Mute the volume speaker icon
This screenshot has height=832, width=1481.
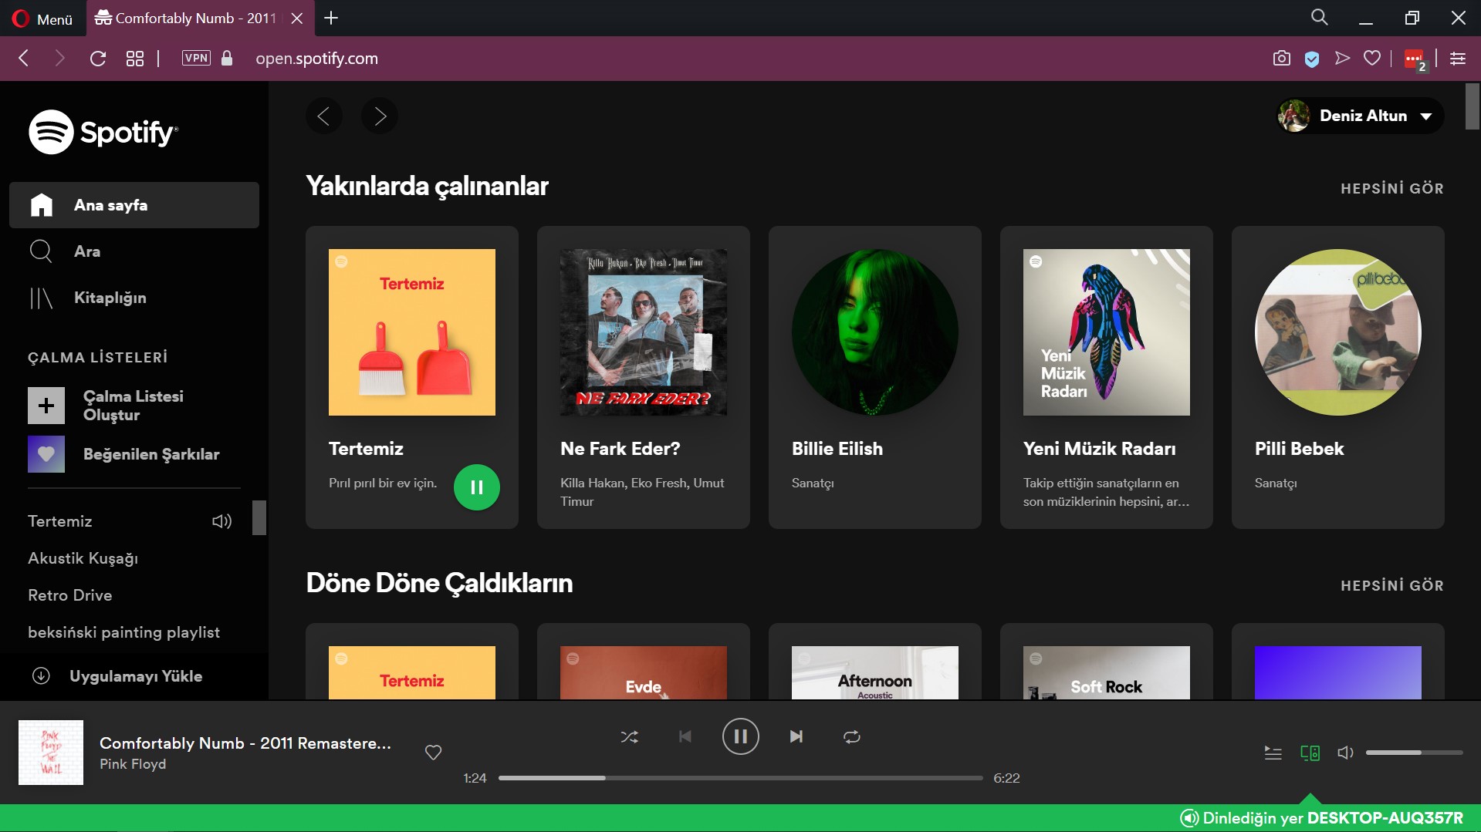coord(1345,753)
